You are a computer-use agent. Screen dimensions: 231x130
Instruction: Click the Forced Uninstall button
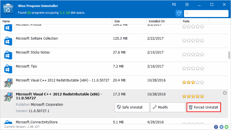pyautogui.click(x=204, y=107)
